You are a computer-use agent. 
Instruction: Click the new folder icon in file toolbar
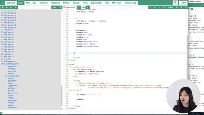click(x=11, y=7)
